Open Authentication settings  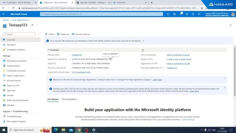[x=13, y=66]
